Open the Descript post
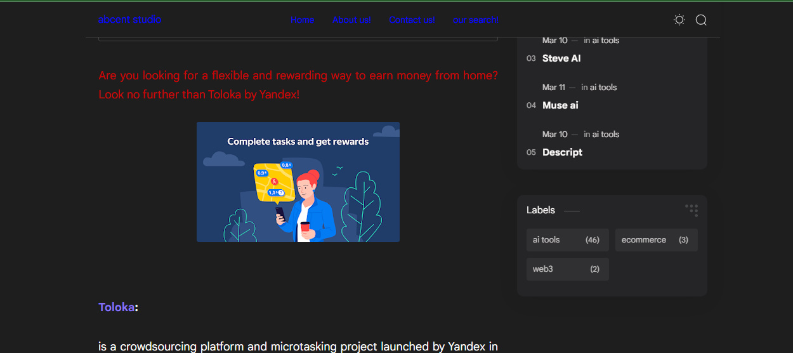 [x=562, y=152]
